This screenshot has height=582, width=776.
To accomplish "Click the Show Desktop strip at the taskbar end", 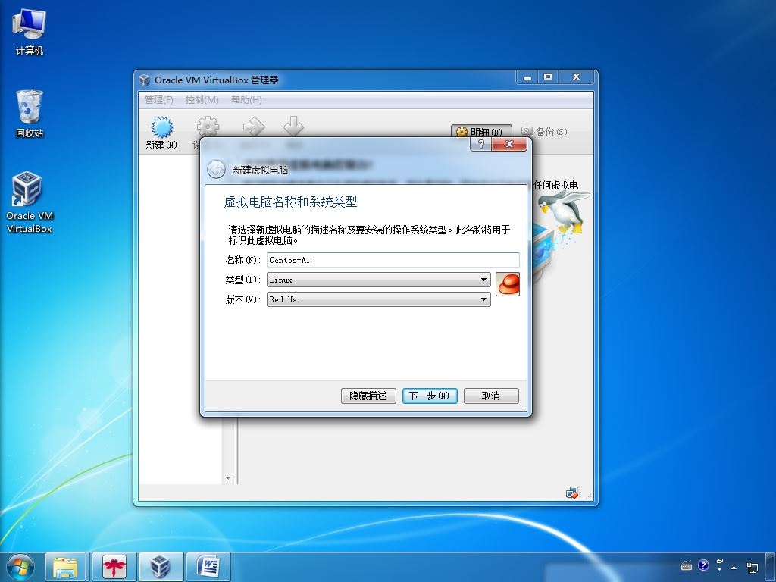I will point(771,567).
